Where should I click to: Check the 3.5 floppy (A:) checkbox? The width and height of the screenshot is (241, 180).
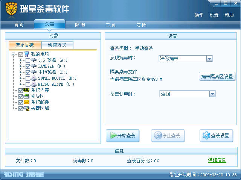pos(28,60)
